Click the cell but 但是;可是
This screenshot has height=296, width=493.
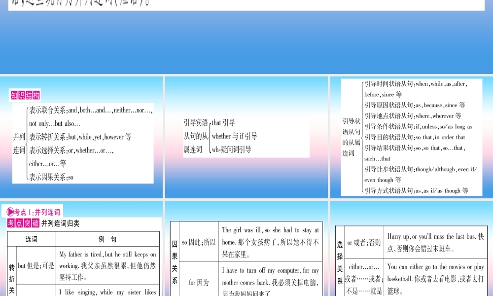click(x=36, y=266)
